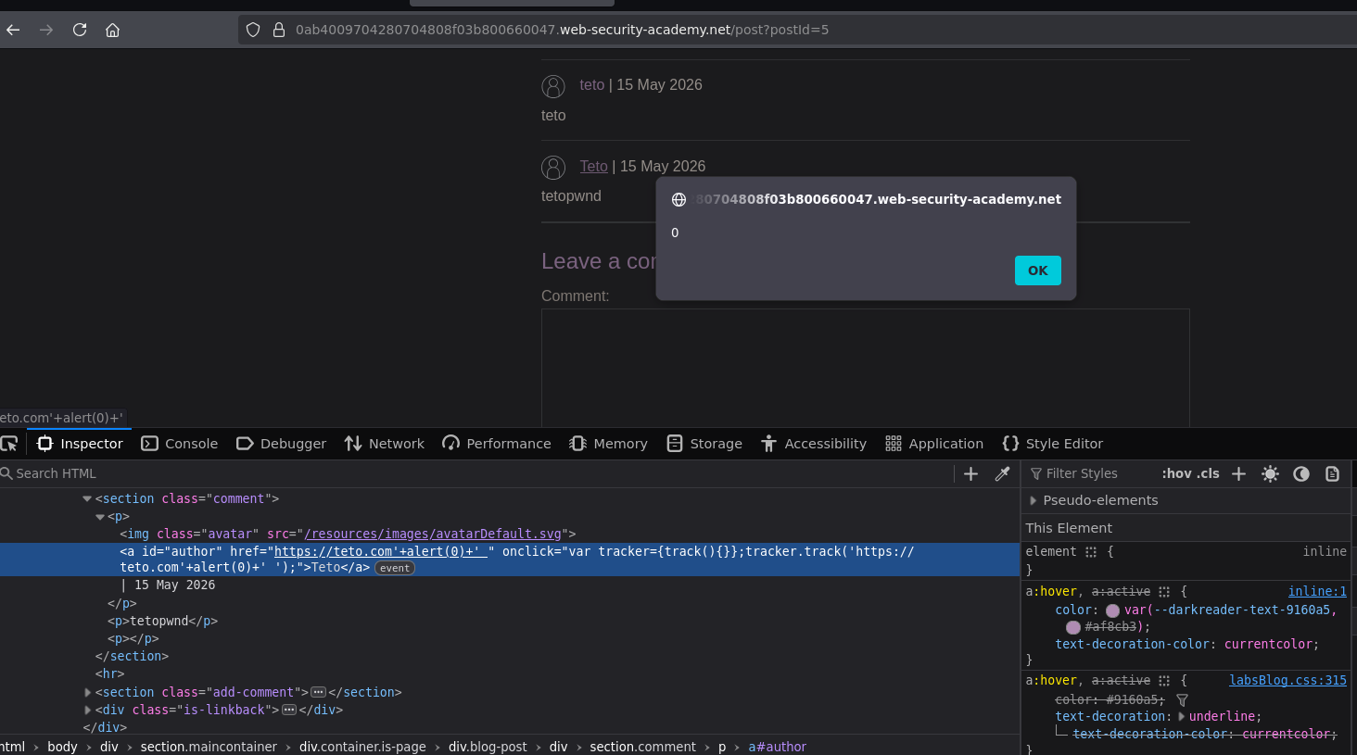This screenshot has width=1357, height=755.
Task: Switch to the Network tab
Action: [385, 444]
